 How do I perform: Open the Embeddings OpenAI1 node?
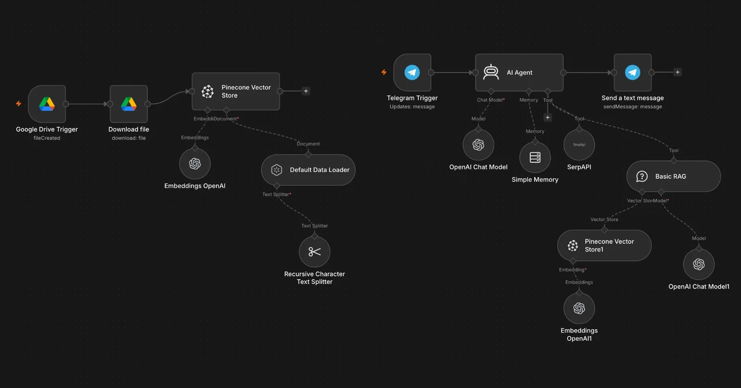pyautogui.click(x=579, y=308)
